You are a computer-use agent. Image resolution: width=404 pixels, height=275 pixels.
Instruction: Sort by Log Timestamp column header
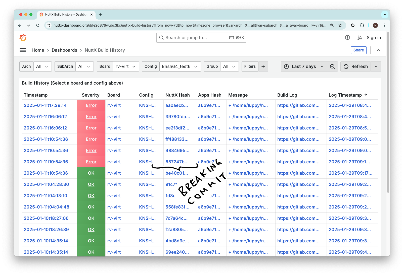click(x=348, y=95)
